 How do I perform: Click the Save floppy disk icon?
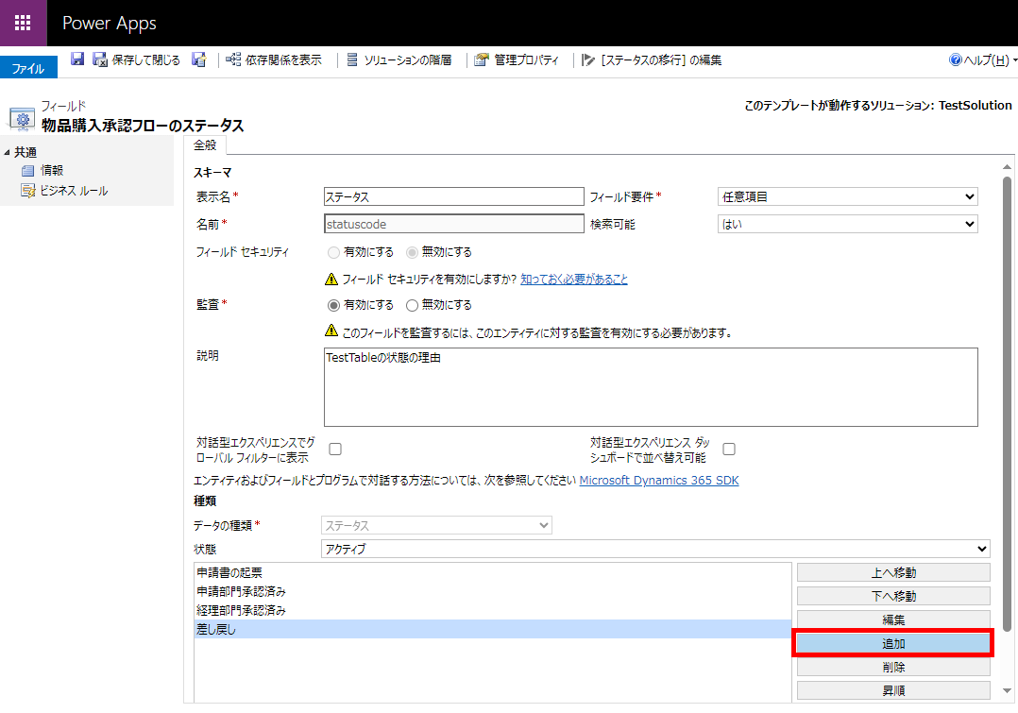click(x=77, y=59)
